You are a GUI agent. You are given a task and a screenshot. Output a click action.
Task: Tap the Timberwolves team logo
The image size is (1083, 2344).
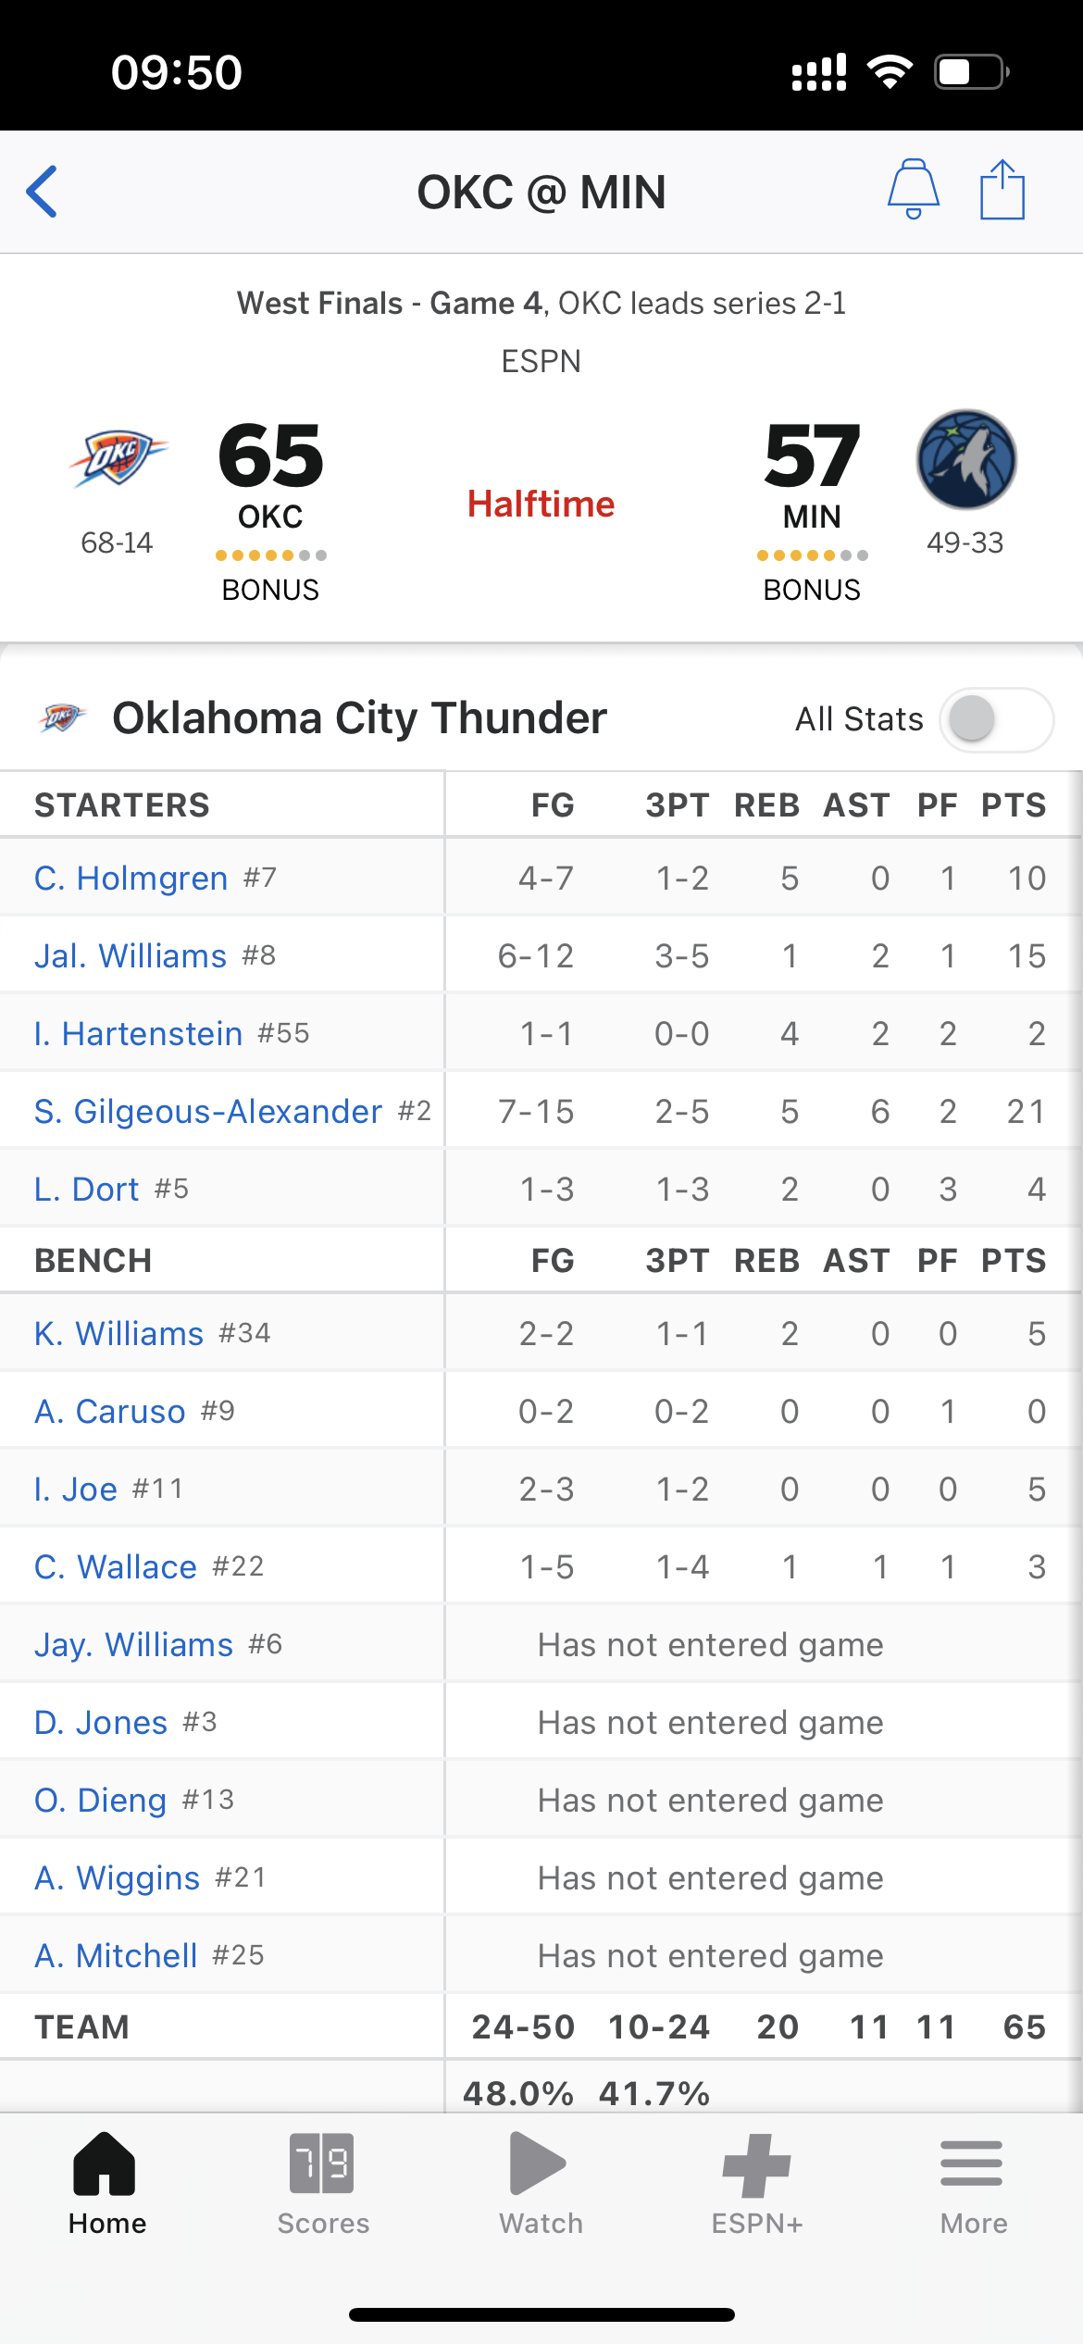(x=966, y=459)
